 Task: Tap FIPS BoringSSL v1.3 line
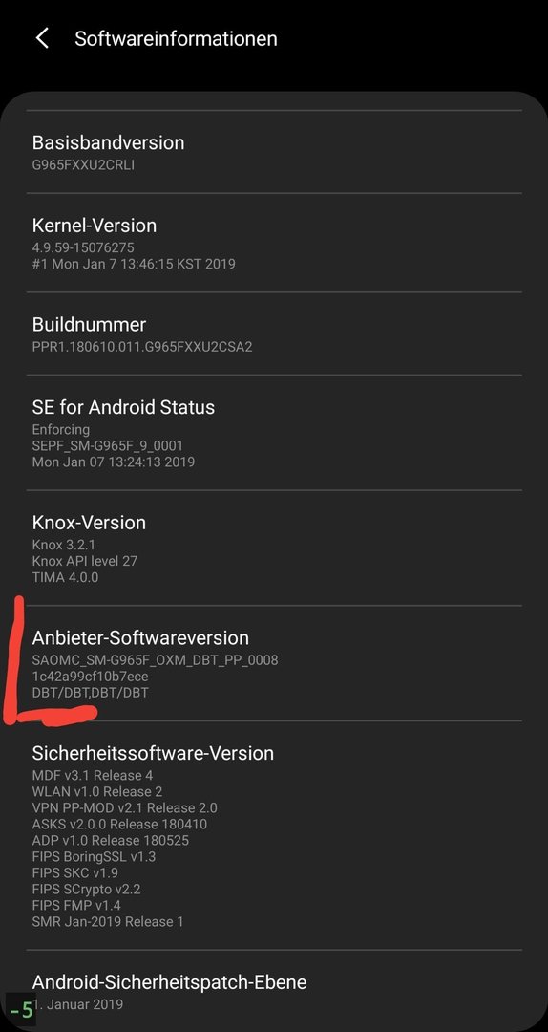point(94,856)
